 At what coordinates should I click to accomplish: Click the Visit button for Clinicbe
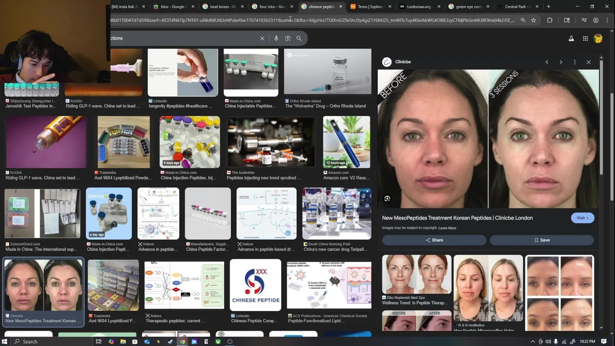583,218
